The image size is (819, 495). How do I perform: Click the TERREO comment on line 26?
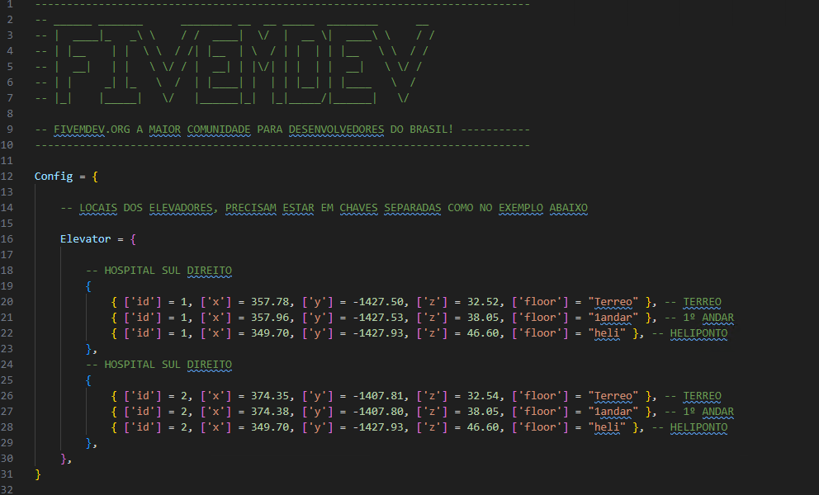click(x=702, y=396)
